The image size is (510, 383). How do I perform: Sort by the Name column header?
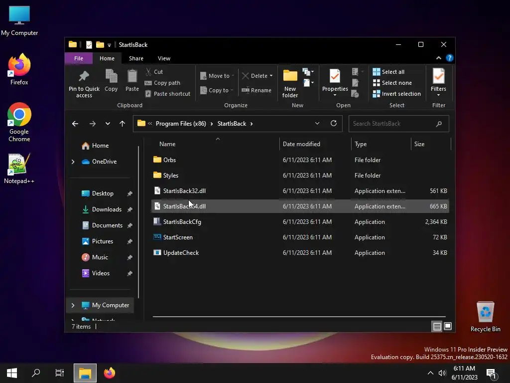coord(215,144)
